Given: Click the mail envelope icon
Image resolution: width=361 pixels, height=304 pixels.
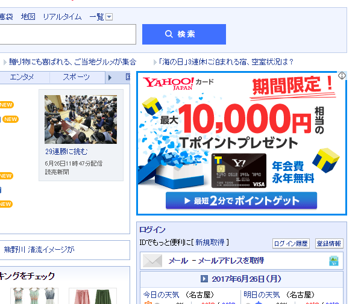Looking at the screenshot, I should coord(152,261).
